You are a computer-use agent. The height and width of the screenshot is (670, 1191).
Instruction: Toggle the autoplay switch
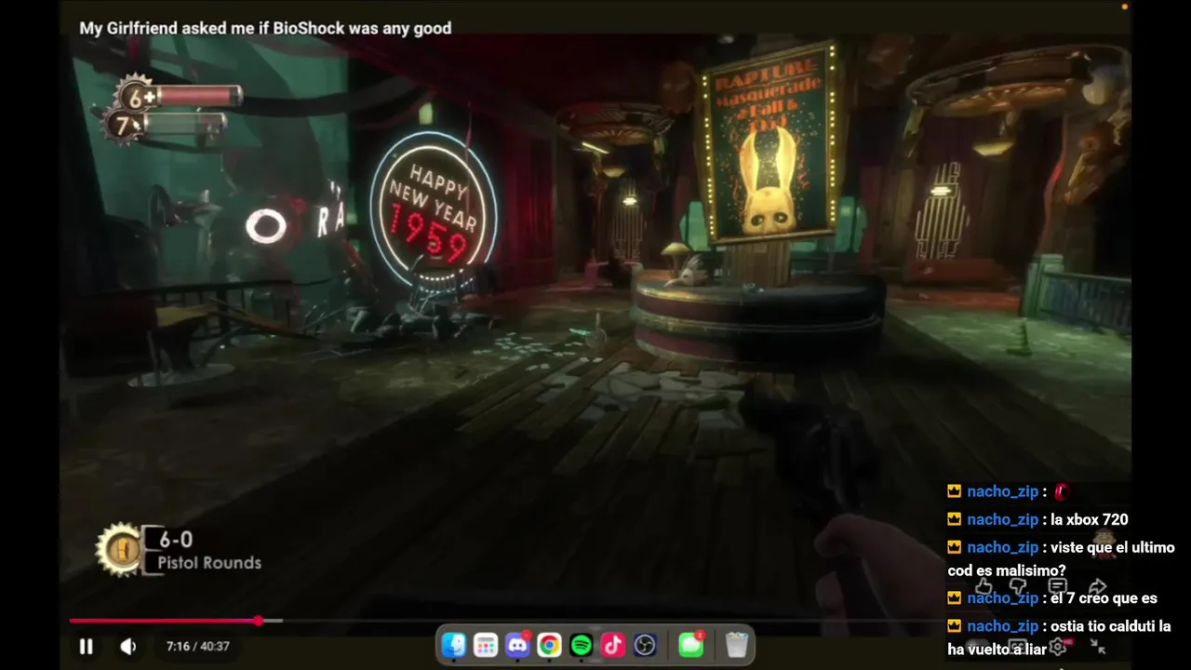coord(977,646)
